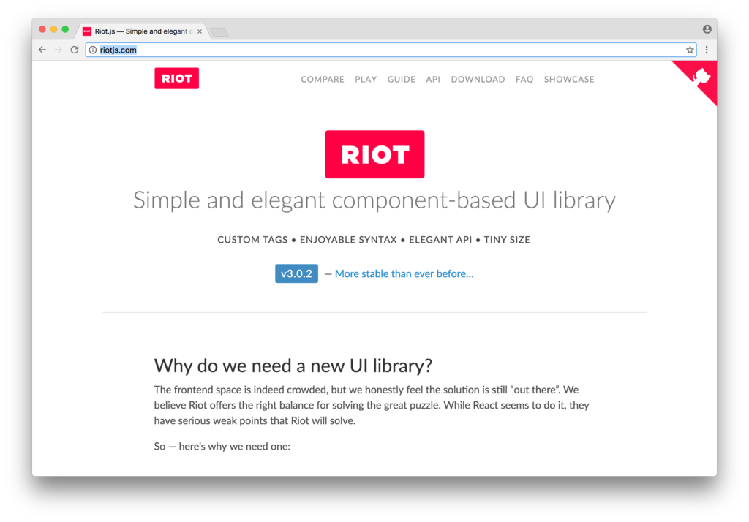Image resolution: width=749 pixels, height=522 pixels.
Task: Click the yellow minimize window button
Action: [53, 30]
